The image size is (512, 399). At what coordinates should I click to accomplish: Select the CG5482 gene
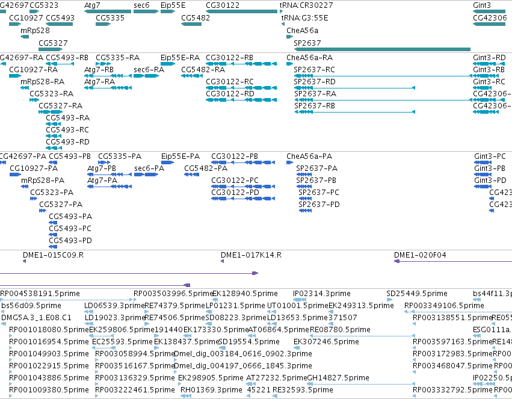click(x=191, y=24)
